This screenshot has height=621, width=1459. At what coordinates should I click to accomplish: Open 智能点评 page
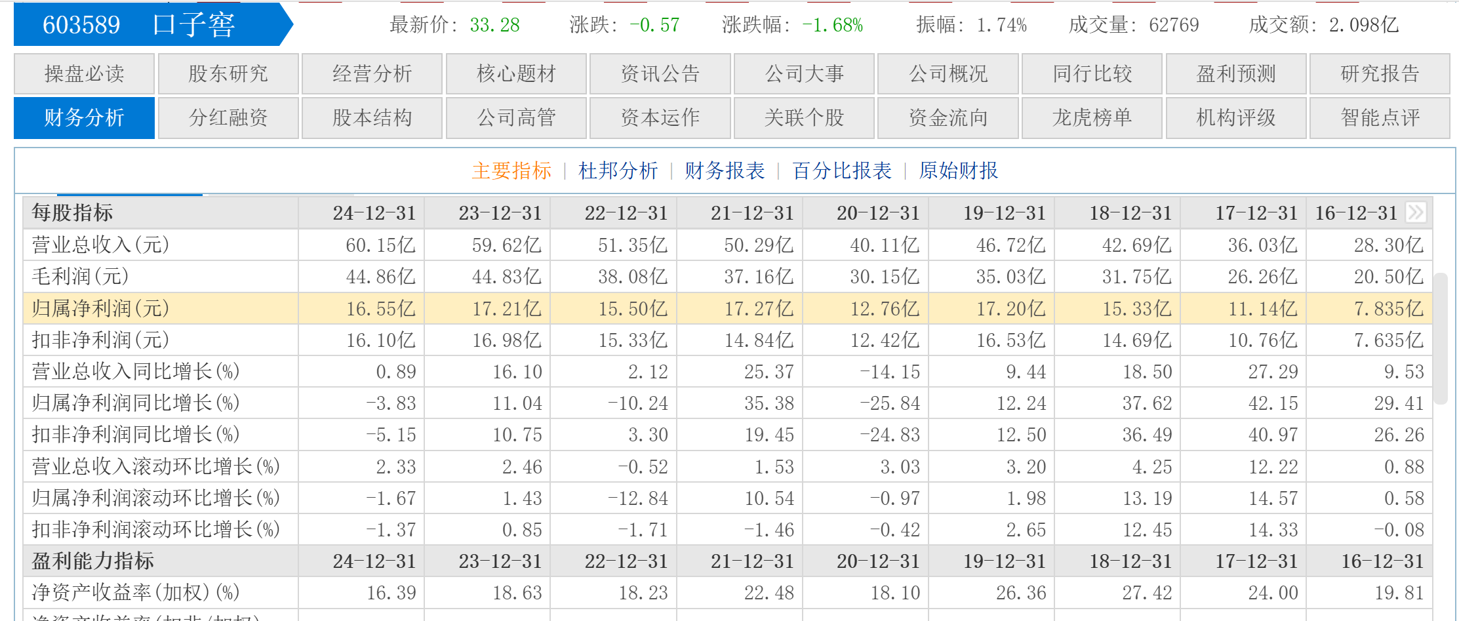click(1380, 117)
